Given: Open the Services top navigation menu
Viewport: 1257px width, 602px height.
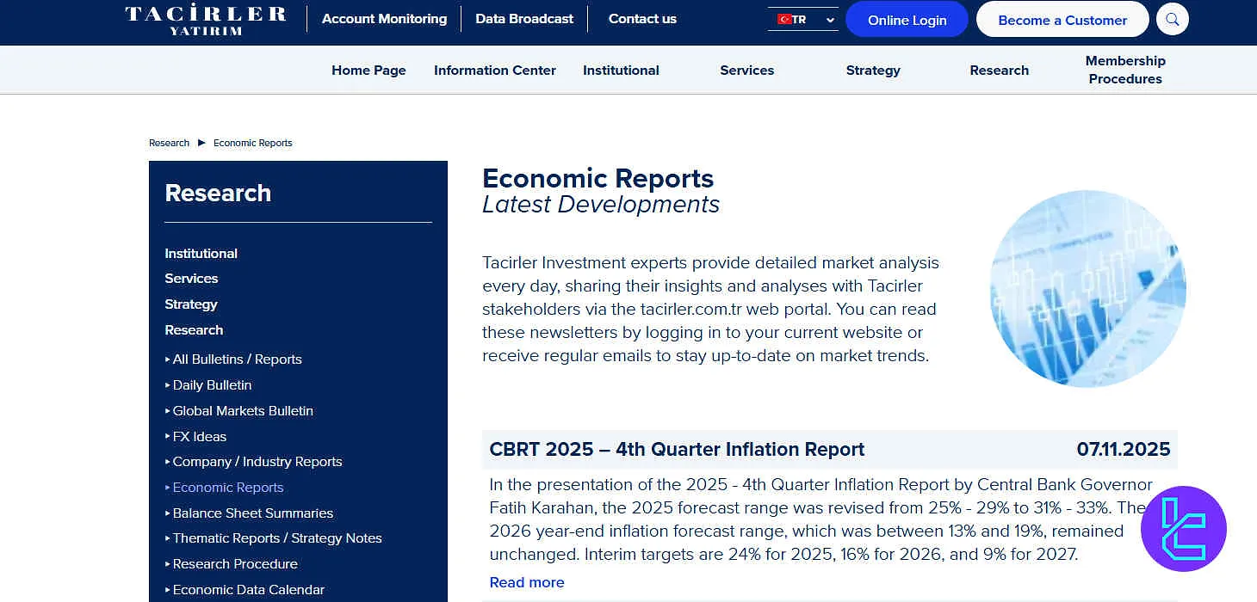Looking at the screenshot, I should coord(746,71).
